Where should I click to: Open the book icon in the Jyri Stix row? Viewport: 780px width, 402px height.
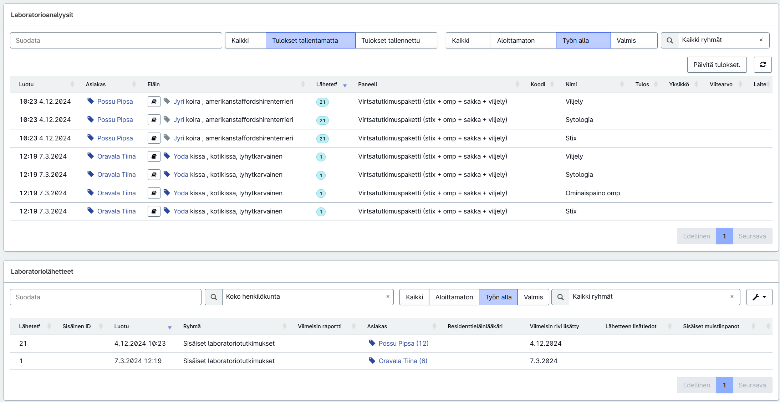coord(154,138)
